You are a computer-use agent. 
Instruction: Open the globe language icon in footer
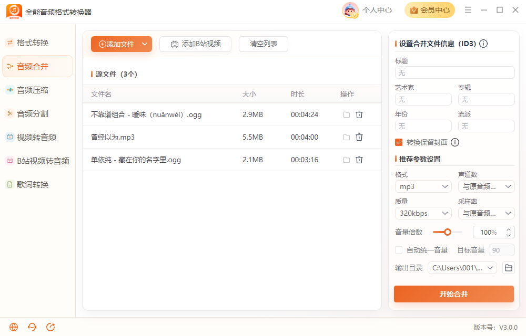pos(14,327)
